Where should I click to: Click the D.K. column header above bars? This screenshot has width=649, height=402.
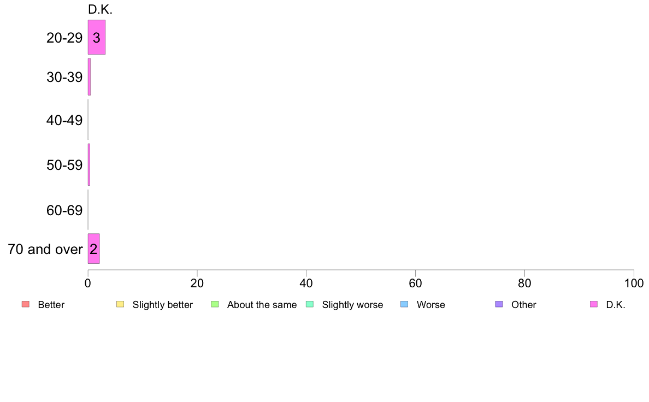(x=100, y=9)
